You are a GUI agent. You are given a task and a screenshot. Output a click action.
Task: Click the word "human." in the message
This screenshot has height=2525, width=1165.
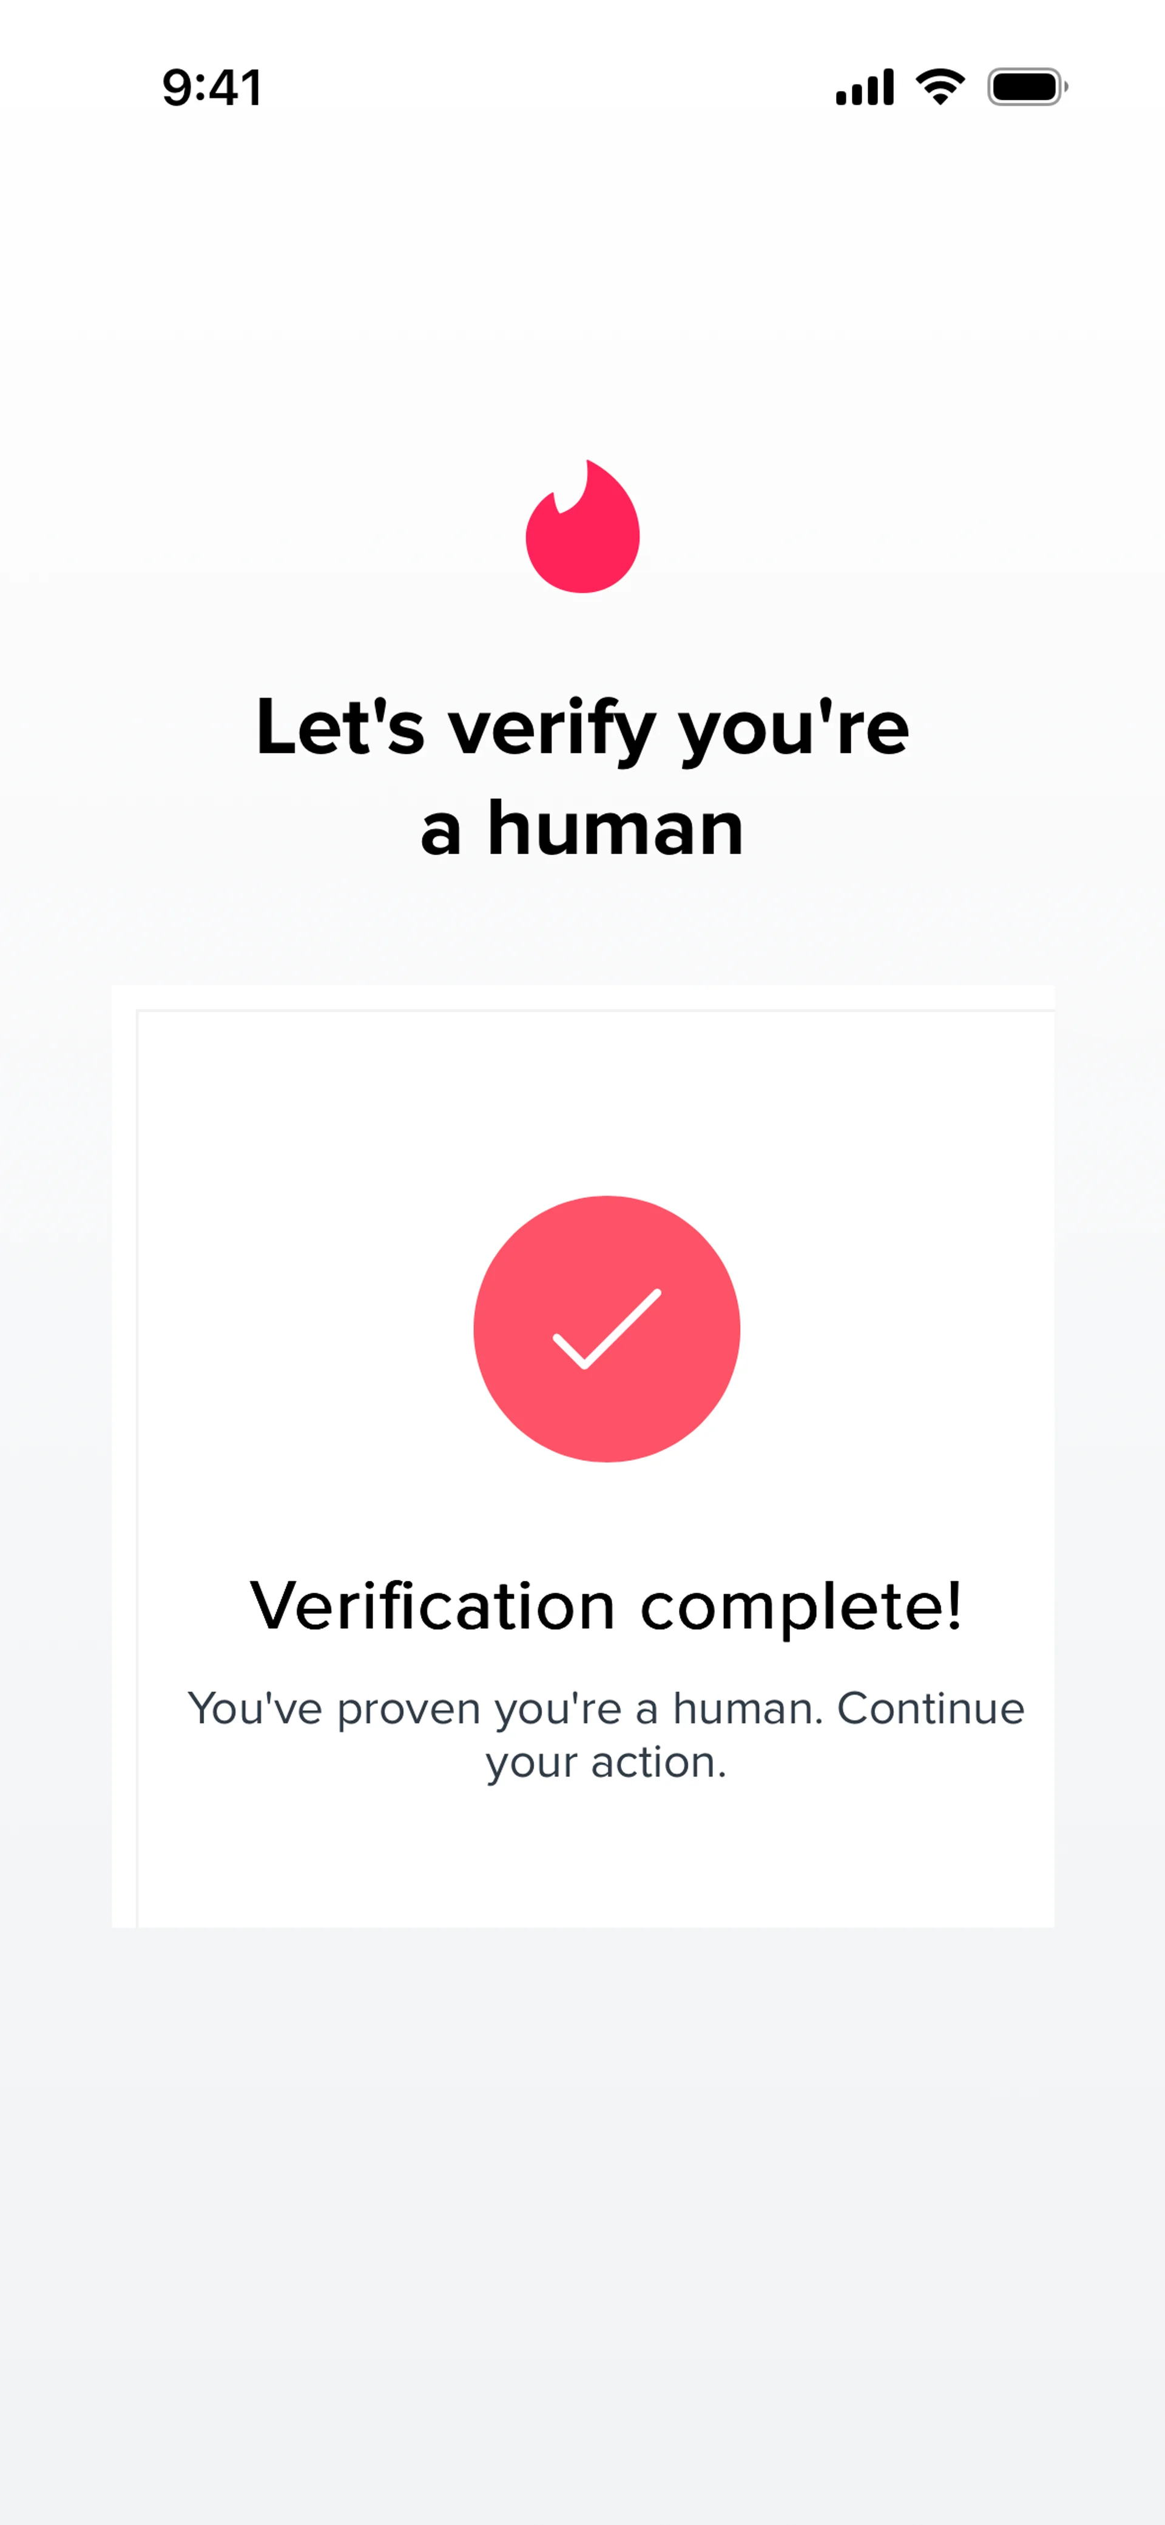click(748, 1708)
